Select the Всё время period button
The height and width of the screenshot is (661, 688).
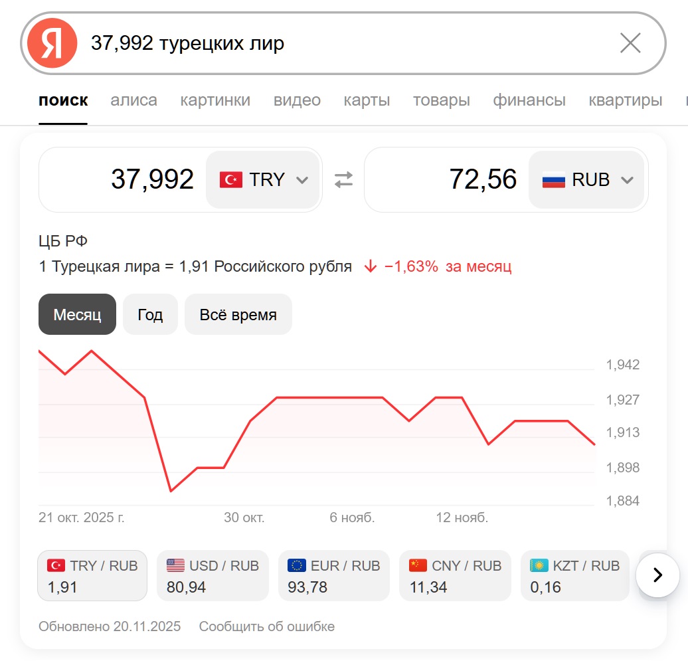(238, 314)
